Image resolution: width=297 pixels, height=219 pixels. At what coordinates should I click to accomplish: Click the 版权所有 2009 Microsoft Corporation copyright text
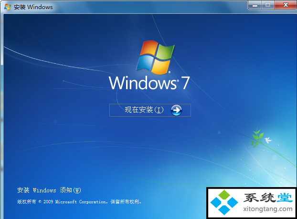(79, 202)
